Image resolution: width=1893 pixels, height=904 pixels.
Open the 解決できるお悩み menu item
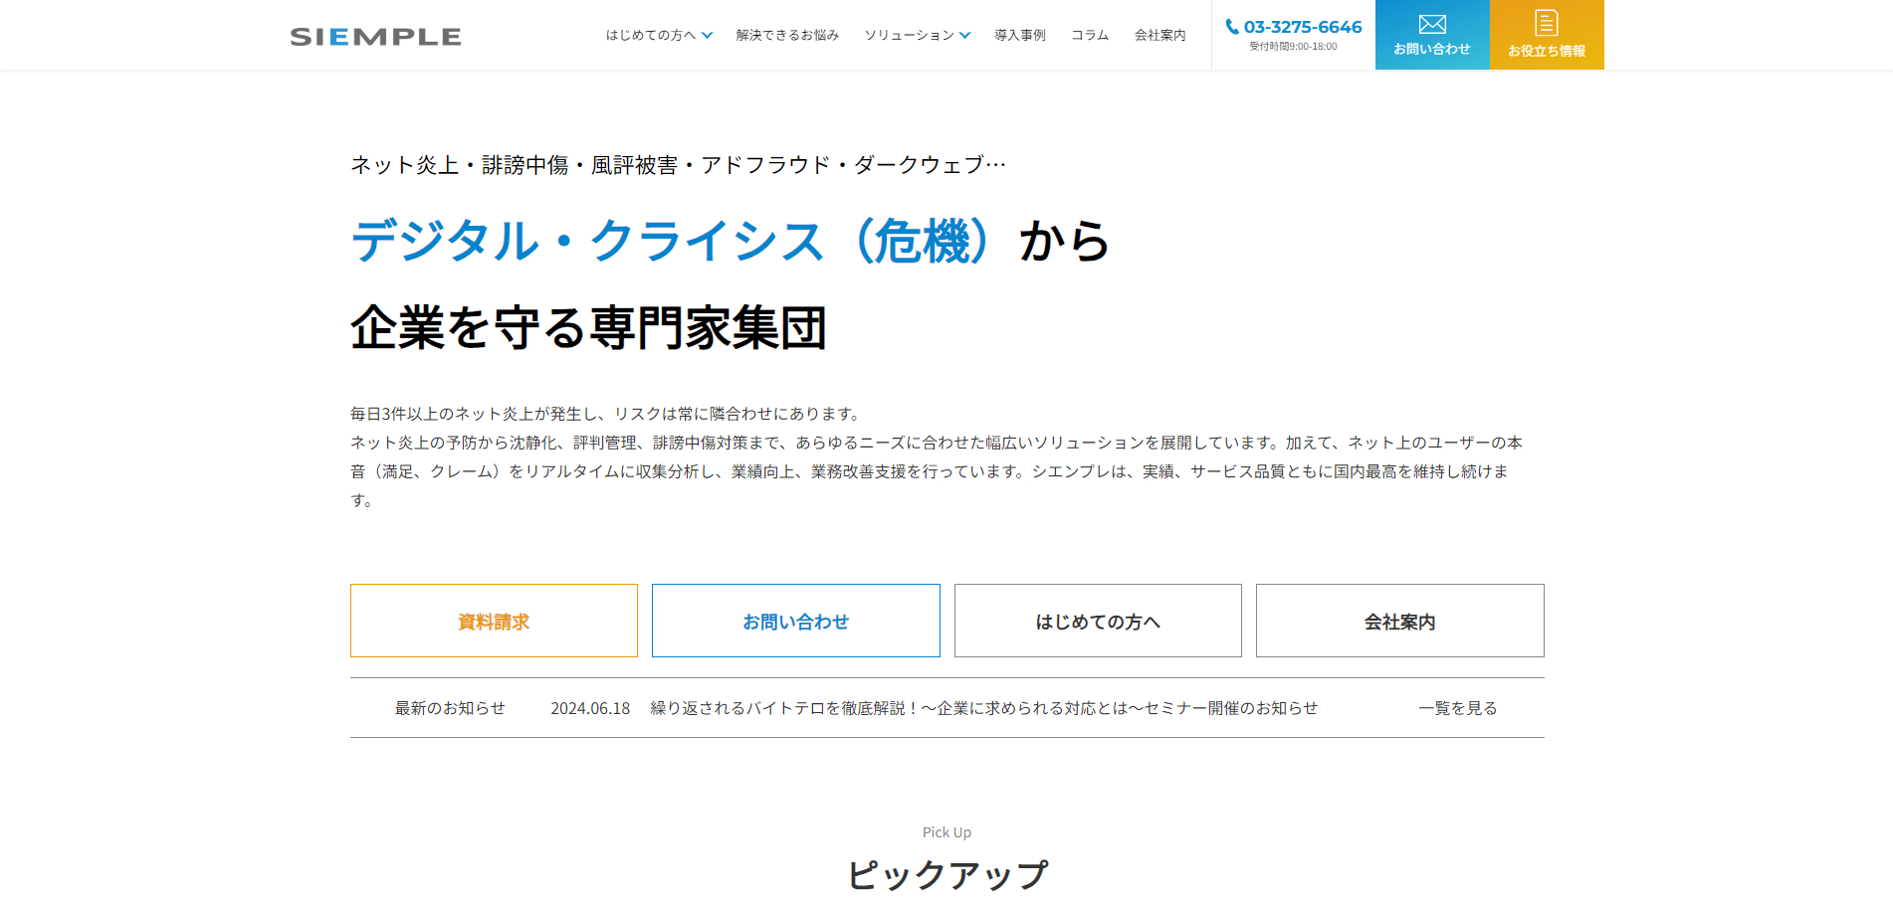787,35
